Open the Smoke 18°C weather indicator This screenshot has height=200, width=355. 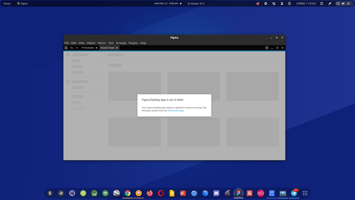195,4
